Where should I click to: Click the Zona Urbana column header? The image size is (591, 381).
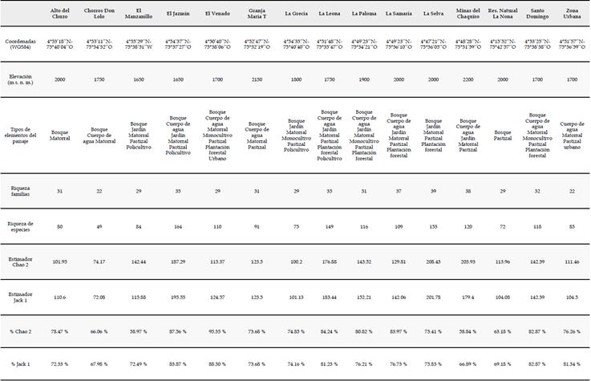click(573, 14)
